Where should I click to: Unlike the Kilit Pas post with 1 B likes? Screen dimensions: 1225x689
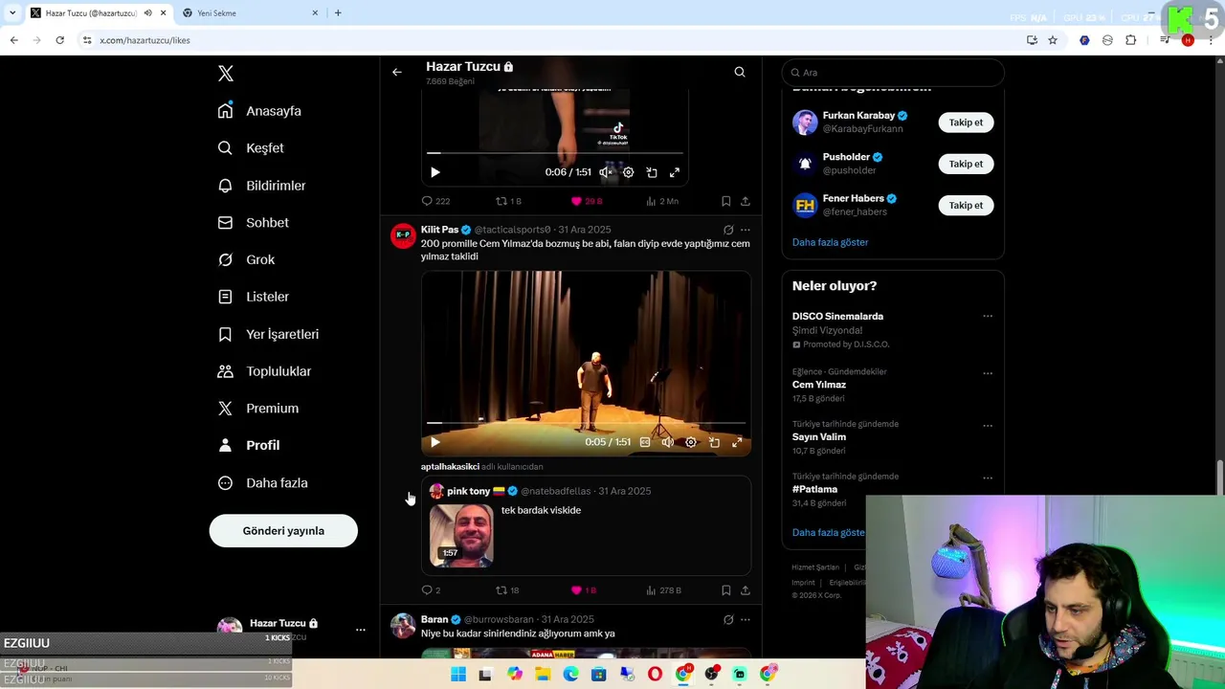pos(584,590)
